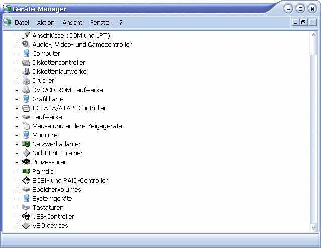Select the Monitore tree entry
Screen dimensions: 321x248
pos(45,135)
